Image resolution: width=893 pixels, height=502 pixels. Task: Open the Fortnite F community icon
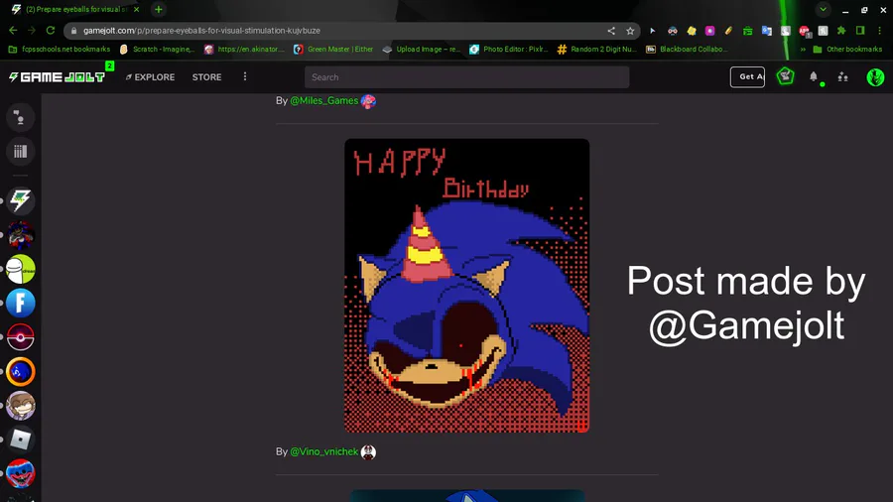(21, 303)
